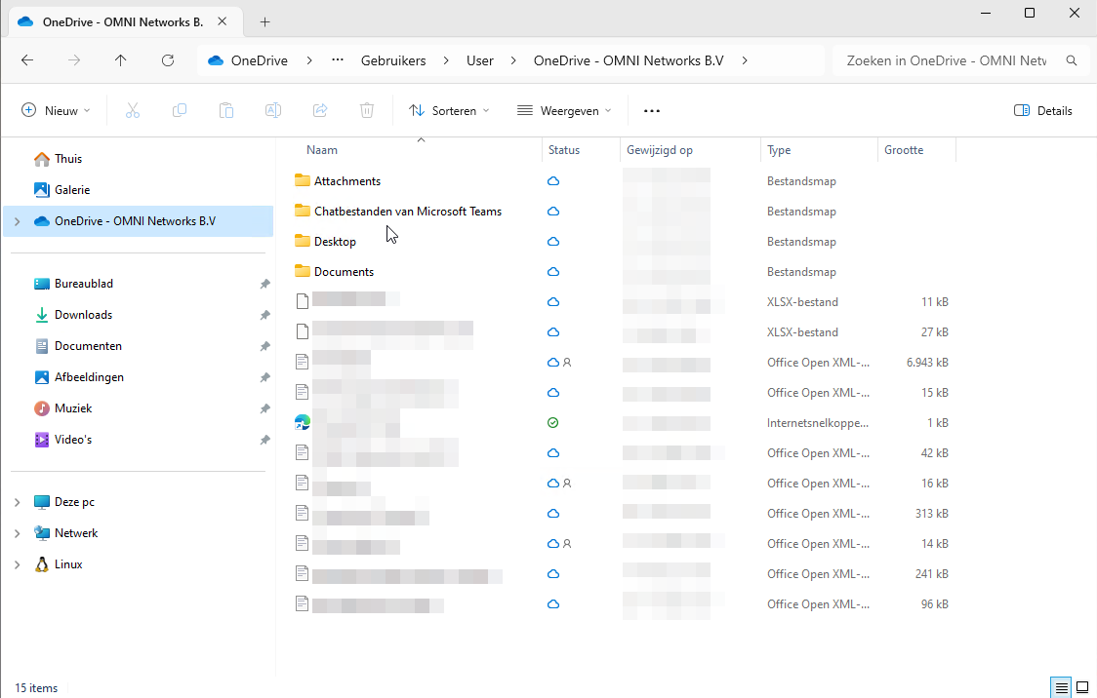Image resolution: width=1097 pixels, height=698 pixels.
Task: Click the Rename icon in toolbar
Action: [273, 111]
